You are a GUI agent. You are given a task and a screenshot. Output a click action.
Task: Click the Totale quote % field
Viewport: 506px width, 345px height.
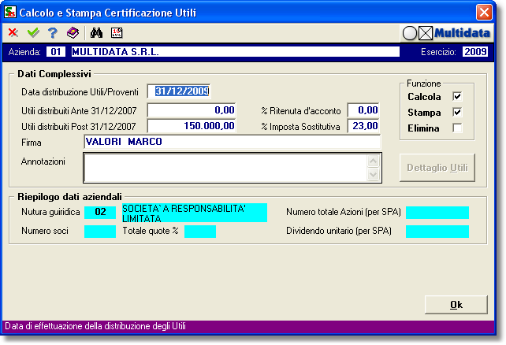point(200,232)
